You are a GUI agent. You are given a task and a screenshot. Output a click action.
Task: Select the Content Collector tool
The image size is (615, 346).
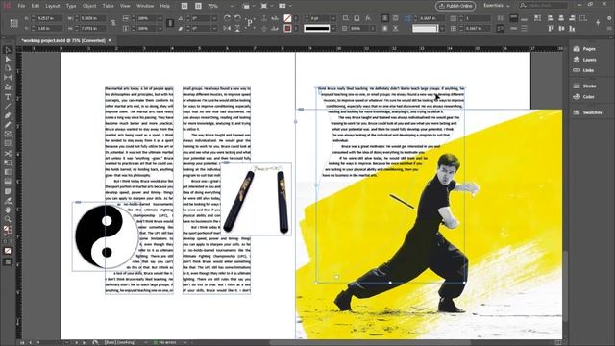8,87
